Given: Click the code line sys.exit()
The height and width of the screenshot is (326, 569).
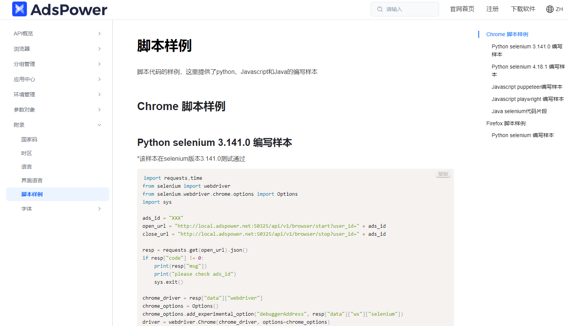Looking at the screenshot, I should click(x=169, y=282).
